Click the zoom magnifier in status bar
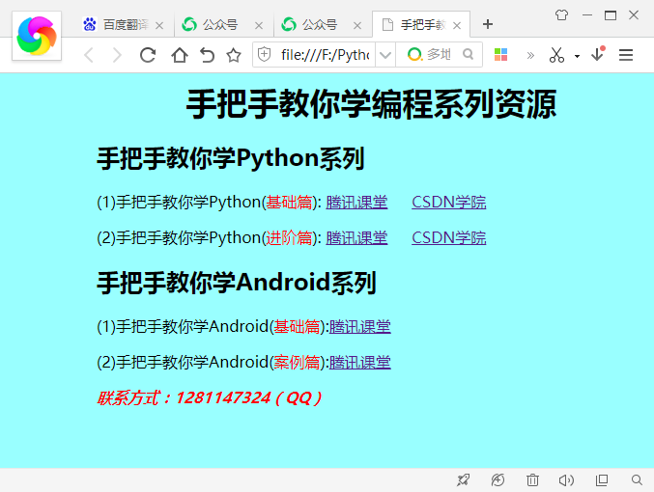 coord(637,479)
